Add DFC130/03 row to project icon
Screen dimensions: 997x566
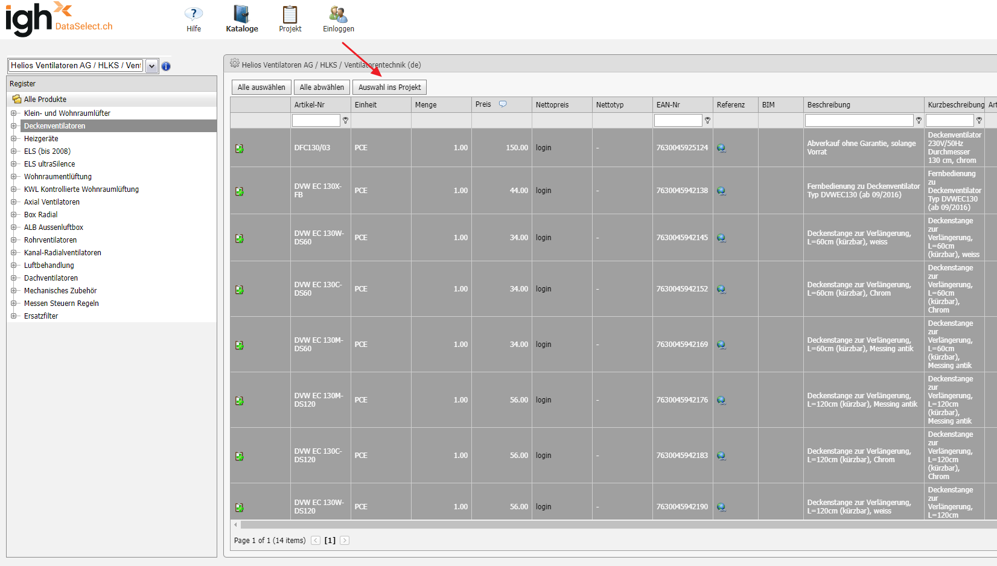click(x=239, y=148)
